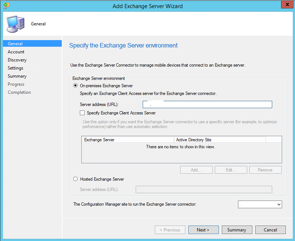Select the Hosted Exchange Server option

75,179
